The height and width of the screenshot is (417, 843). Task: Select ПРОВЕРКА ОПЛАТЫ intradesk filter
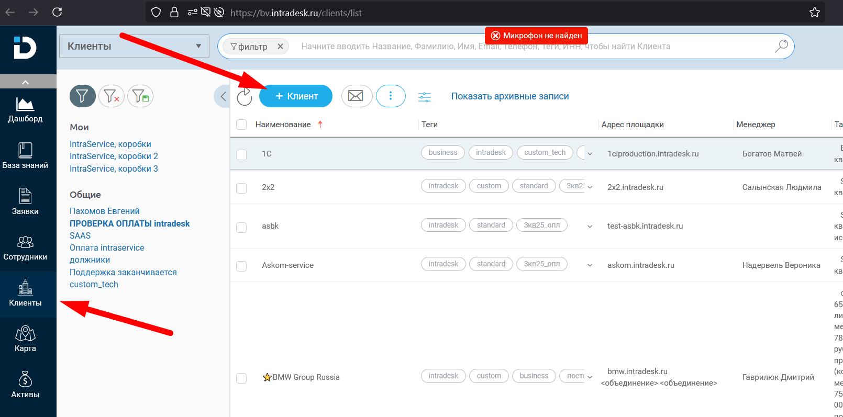pyautogui.click(x=130, y=223)
